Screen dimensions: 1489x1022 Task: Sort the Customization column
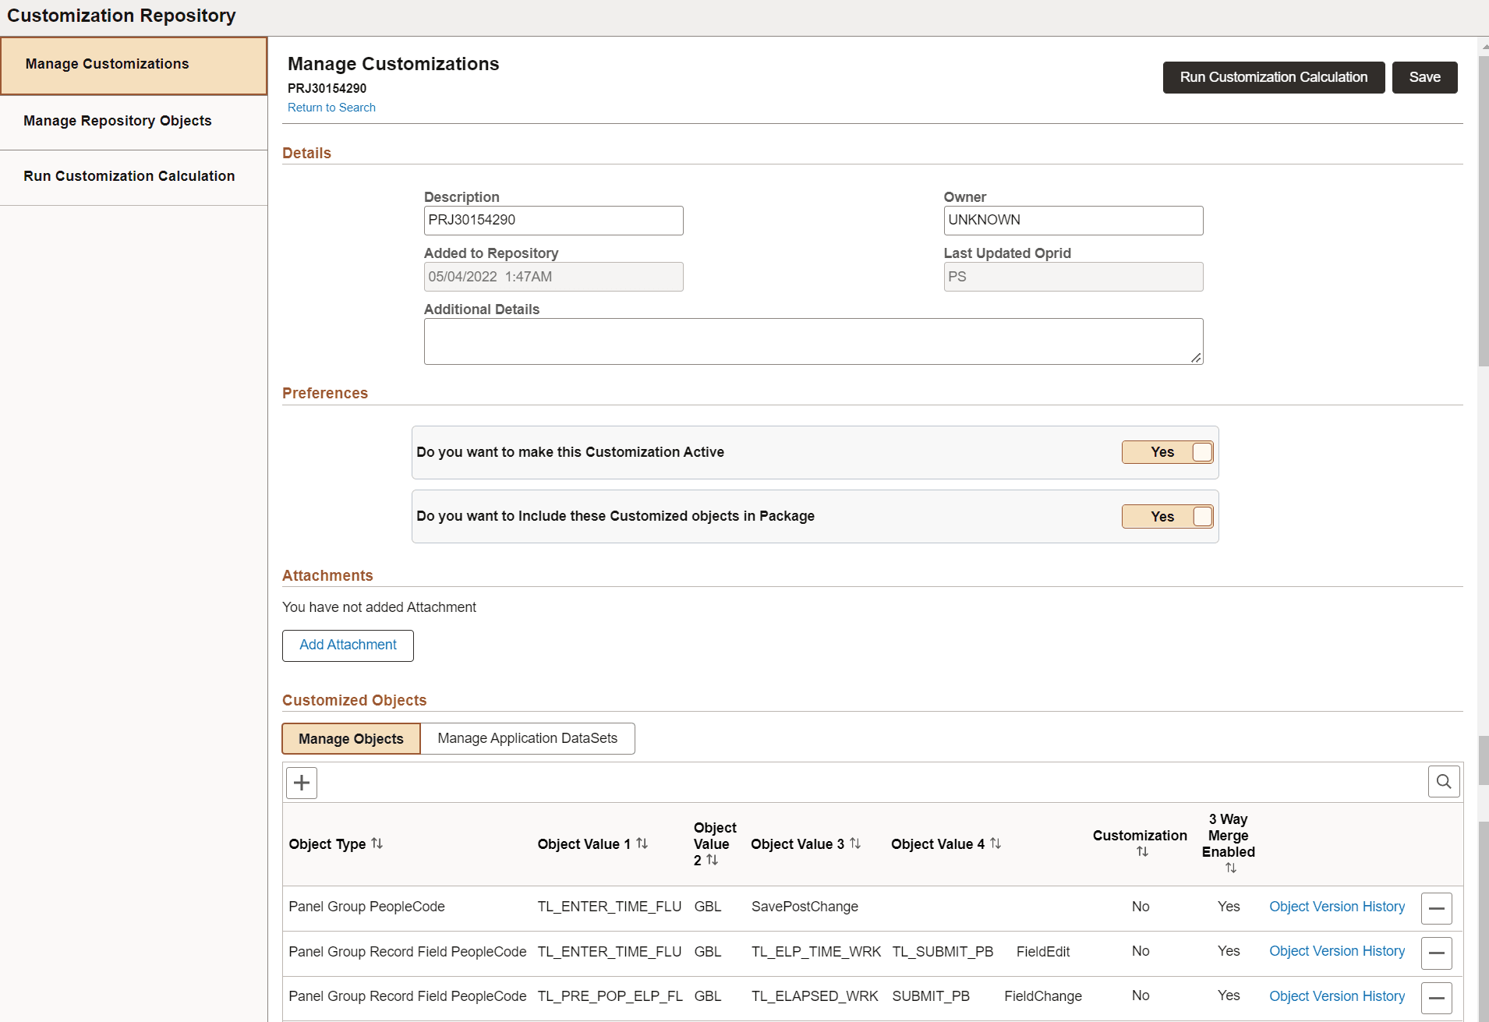[1142, 851]
